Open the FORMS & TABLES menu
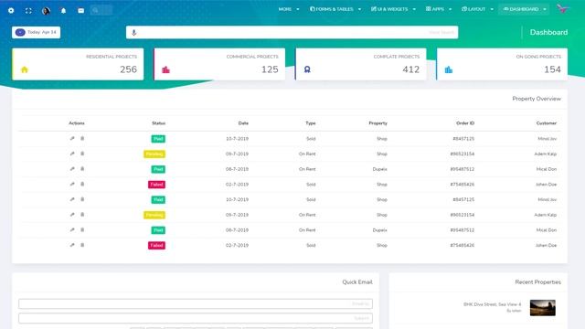The width and height of the screenshot is (585, 329). pos(335,9)
